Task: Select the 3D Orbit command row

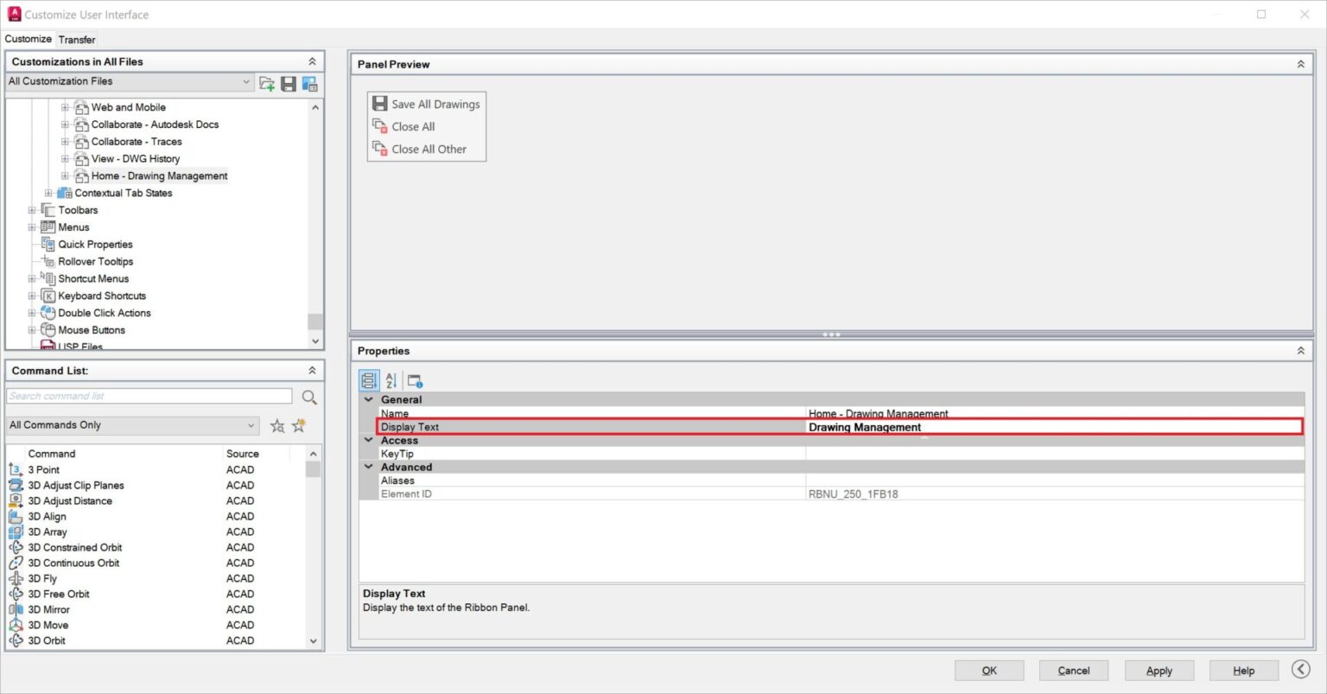Action: click(156, 640)
